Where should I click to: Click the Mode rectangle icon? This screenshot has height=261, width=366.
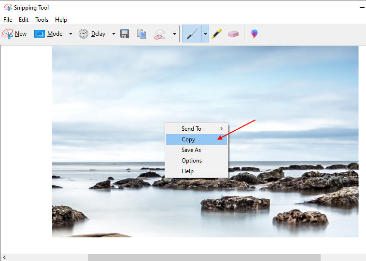point(40,34)
